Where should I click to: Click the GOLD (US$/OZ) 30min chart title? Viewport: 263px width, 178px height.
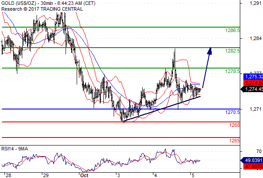48,4
